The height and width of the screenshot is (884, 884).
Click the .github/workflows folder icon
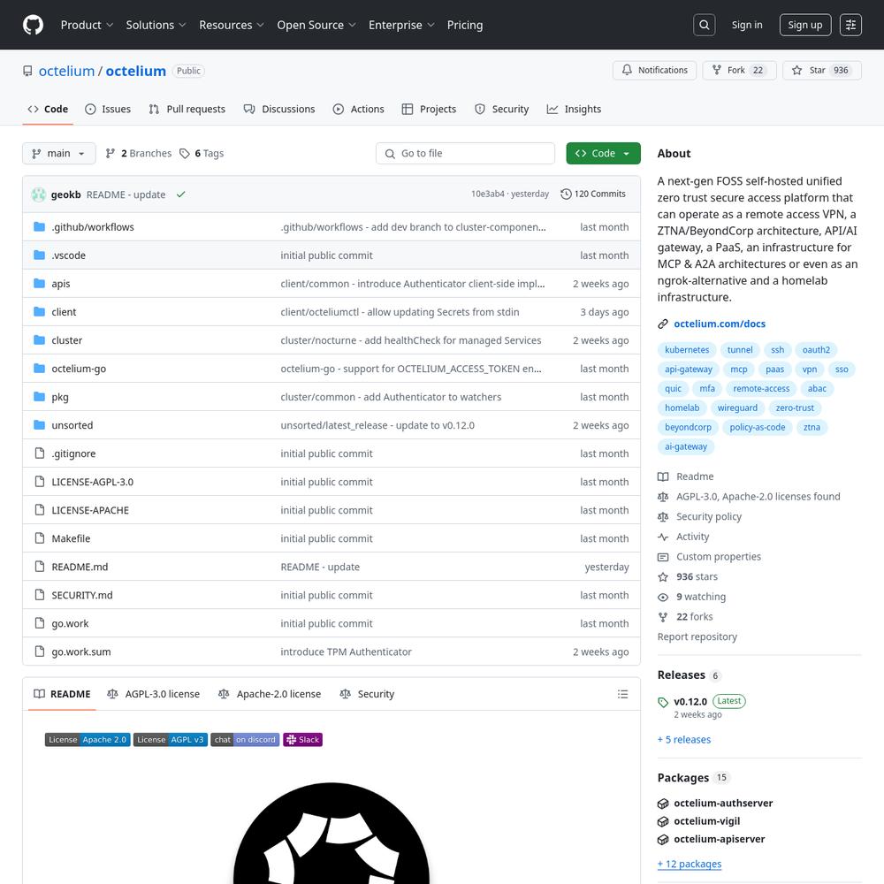tap(39, 226)
